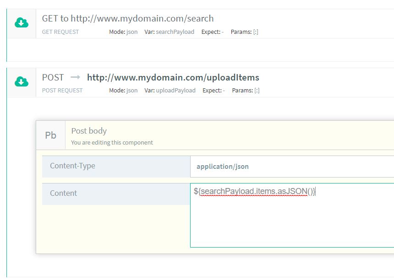Open the POST uploadItems URL heading
394x280 pixels.
[x=173, y=77]
